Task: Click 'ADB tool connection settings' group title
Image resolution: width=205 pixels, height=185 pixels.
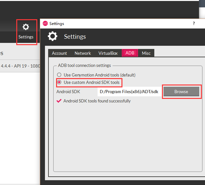Action: [x=84, y=65]
